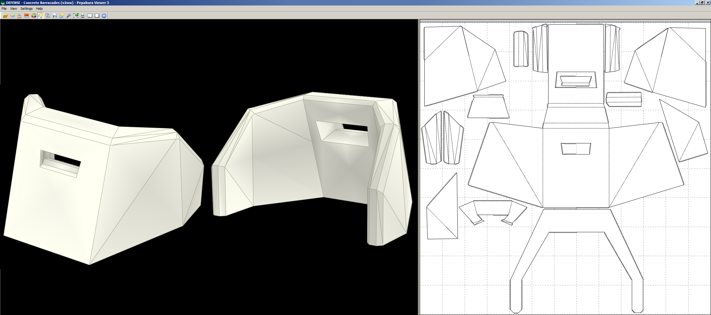Open the Settings menu
Screen dimensions: 711x315
click(x=27, y=9)
